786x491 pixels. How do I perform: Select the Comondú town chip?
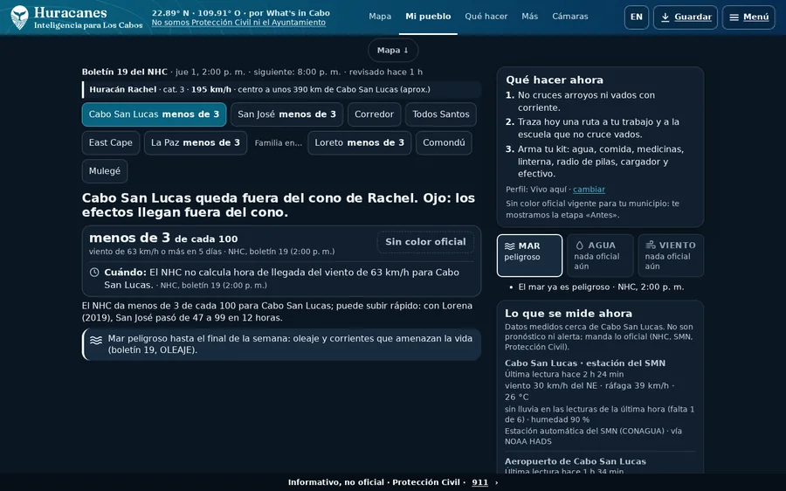[x=444, y=143]
